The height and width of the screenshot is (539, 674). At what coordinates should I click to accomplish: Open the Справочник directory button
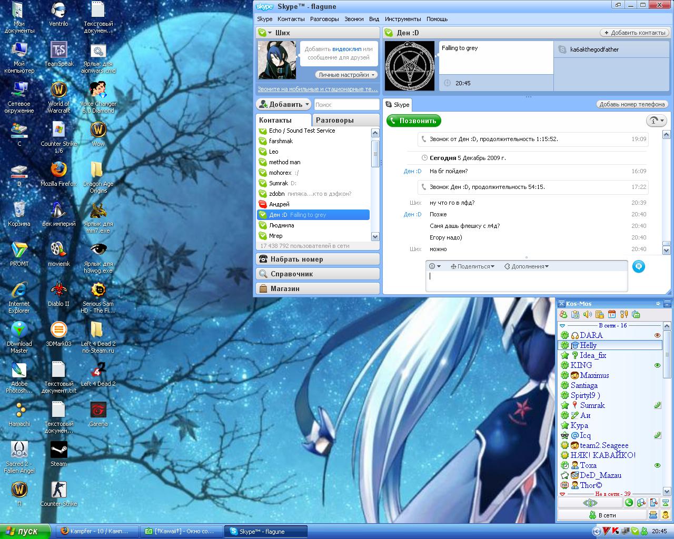pyautogui.click(x=318, y=274)
